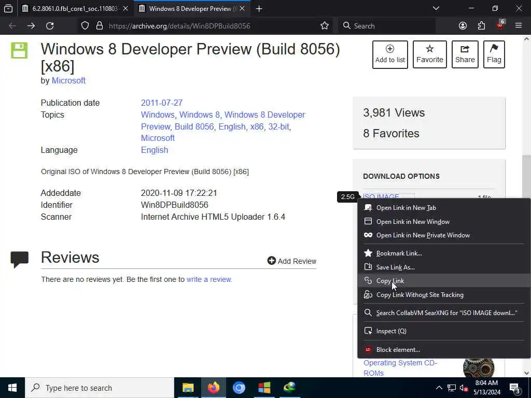Open the Windows Start button

12,388
